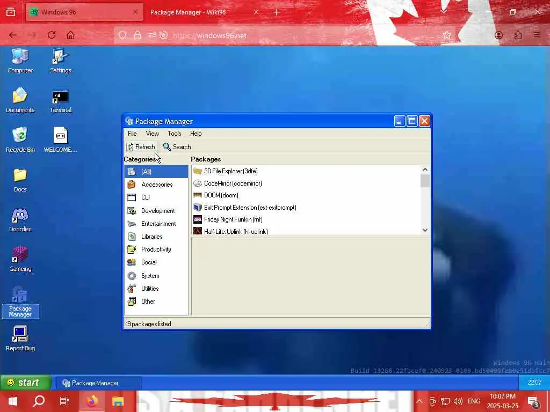Select the DOOM (doom) package

306,195
